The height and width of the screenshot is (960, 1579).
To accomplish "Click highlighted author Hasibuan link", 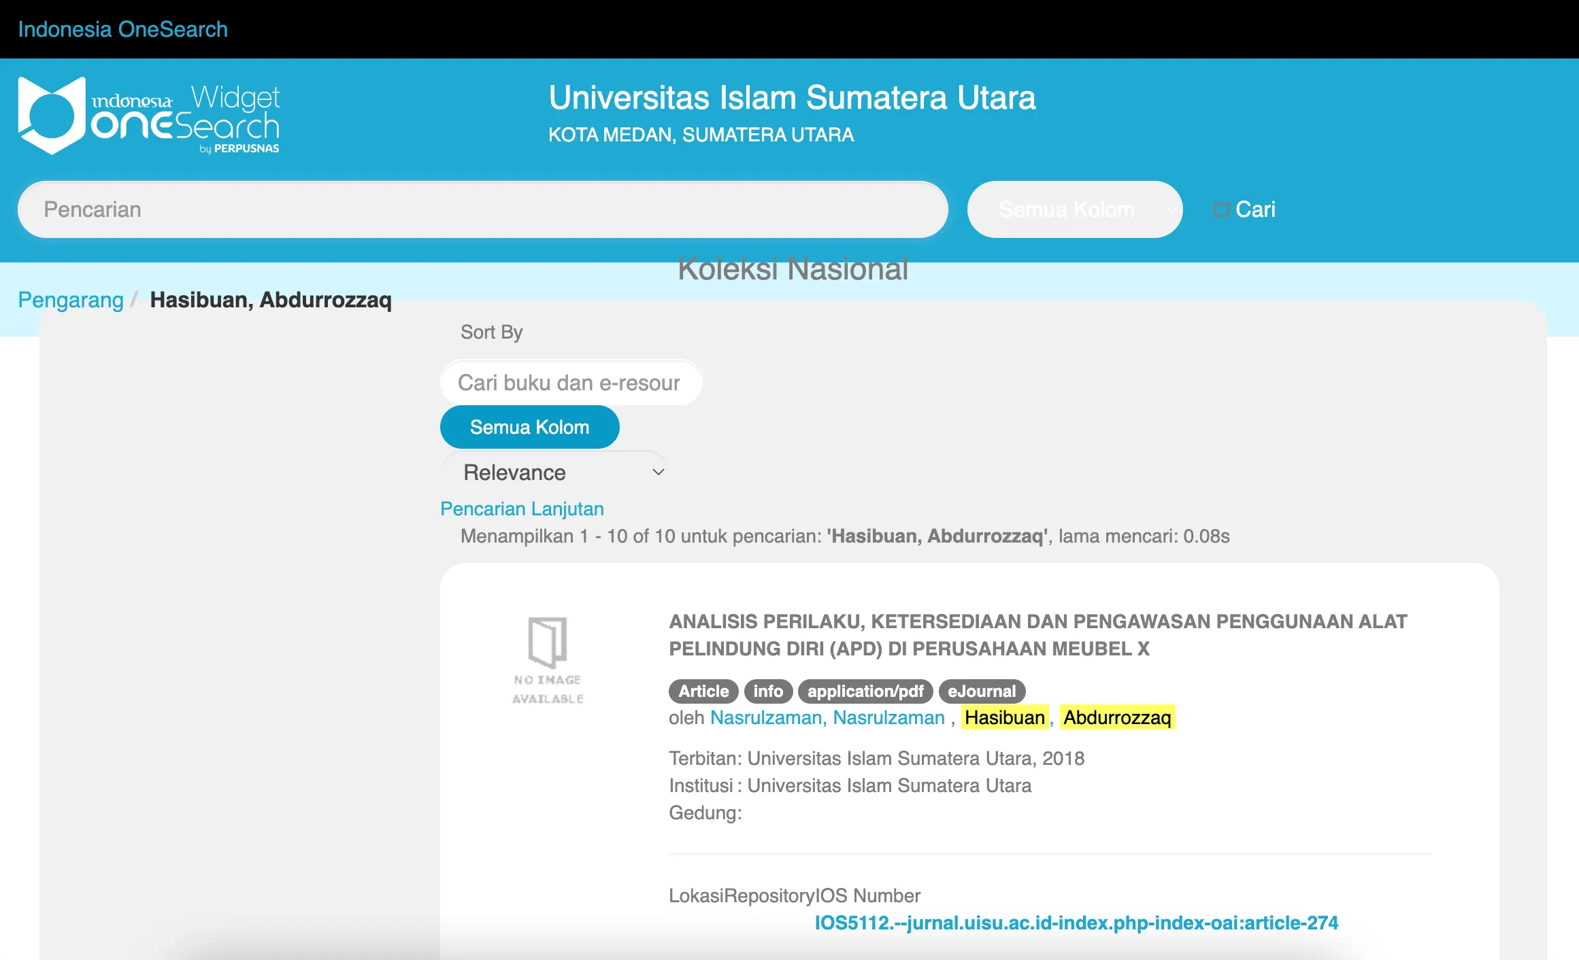I will pos(1004,717).
